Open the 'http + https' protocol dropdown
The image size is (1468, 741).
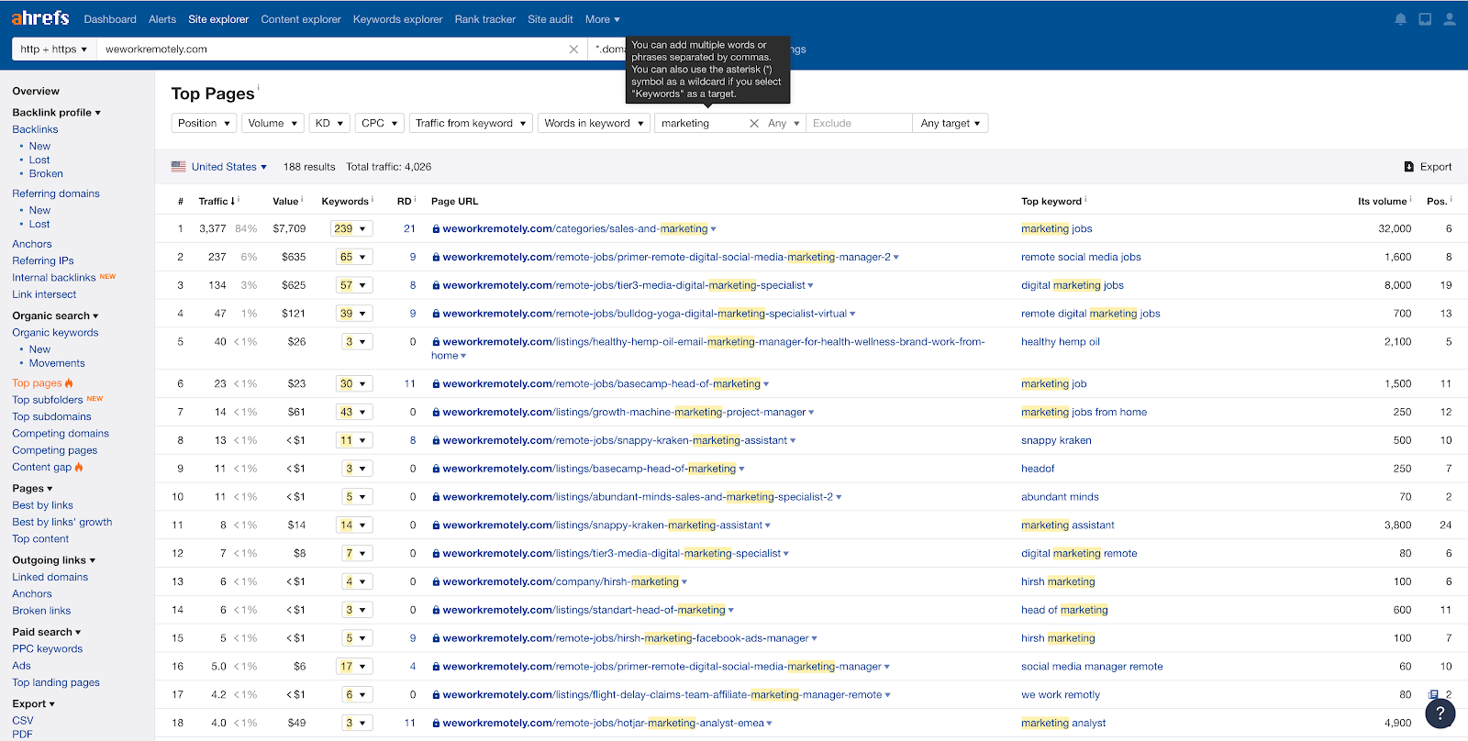pos(53,50)
